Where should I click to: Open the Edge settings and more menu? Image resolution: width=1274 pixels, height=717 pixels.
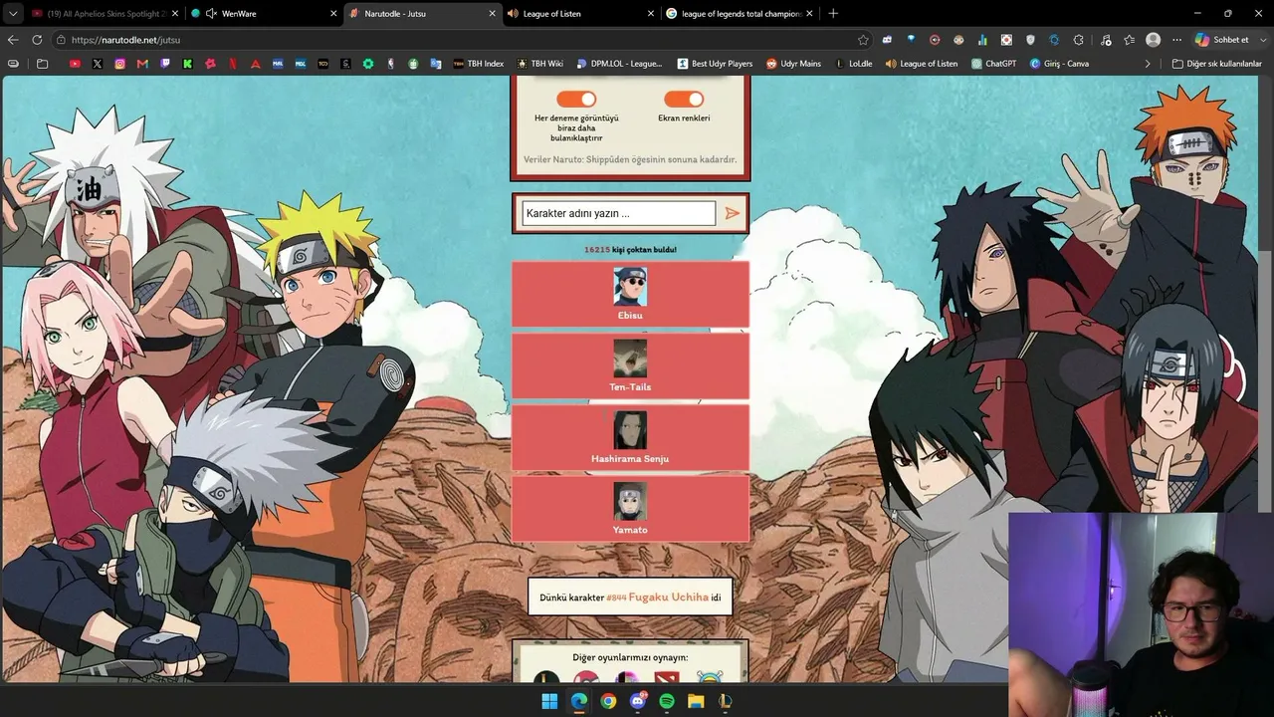coord(1176,40)
